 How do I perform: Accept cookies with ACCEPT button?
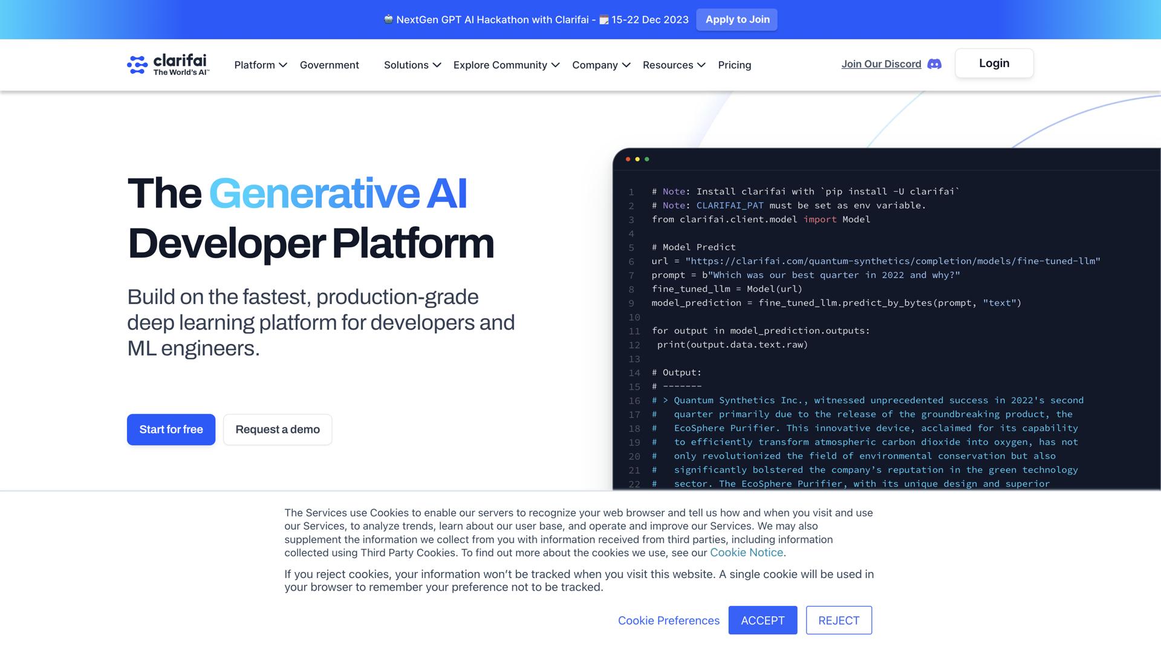click(x=763, y=620)
